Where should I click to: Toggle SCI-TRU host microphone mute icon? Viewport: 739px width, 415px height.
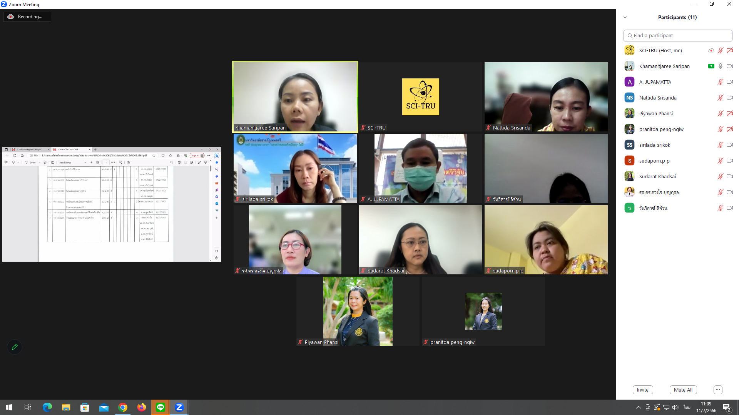pyautogui.click(x=720, y=50)
